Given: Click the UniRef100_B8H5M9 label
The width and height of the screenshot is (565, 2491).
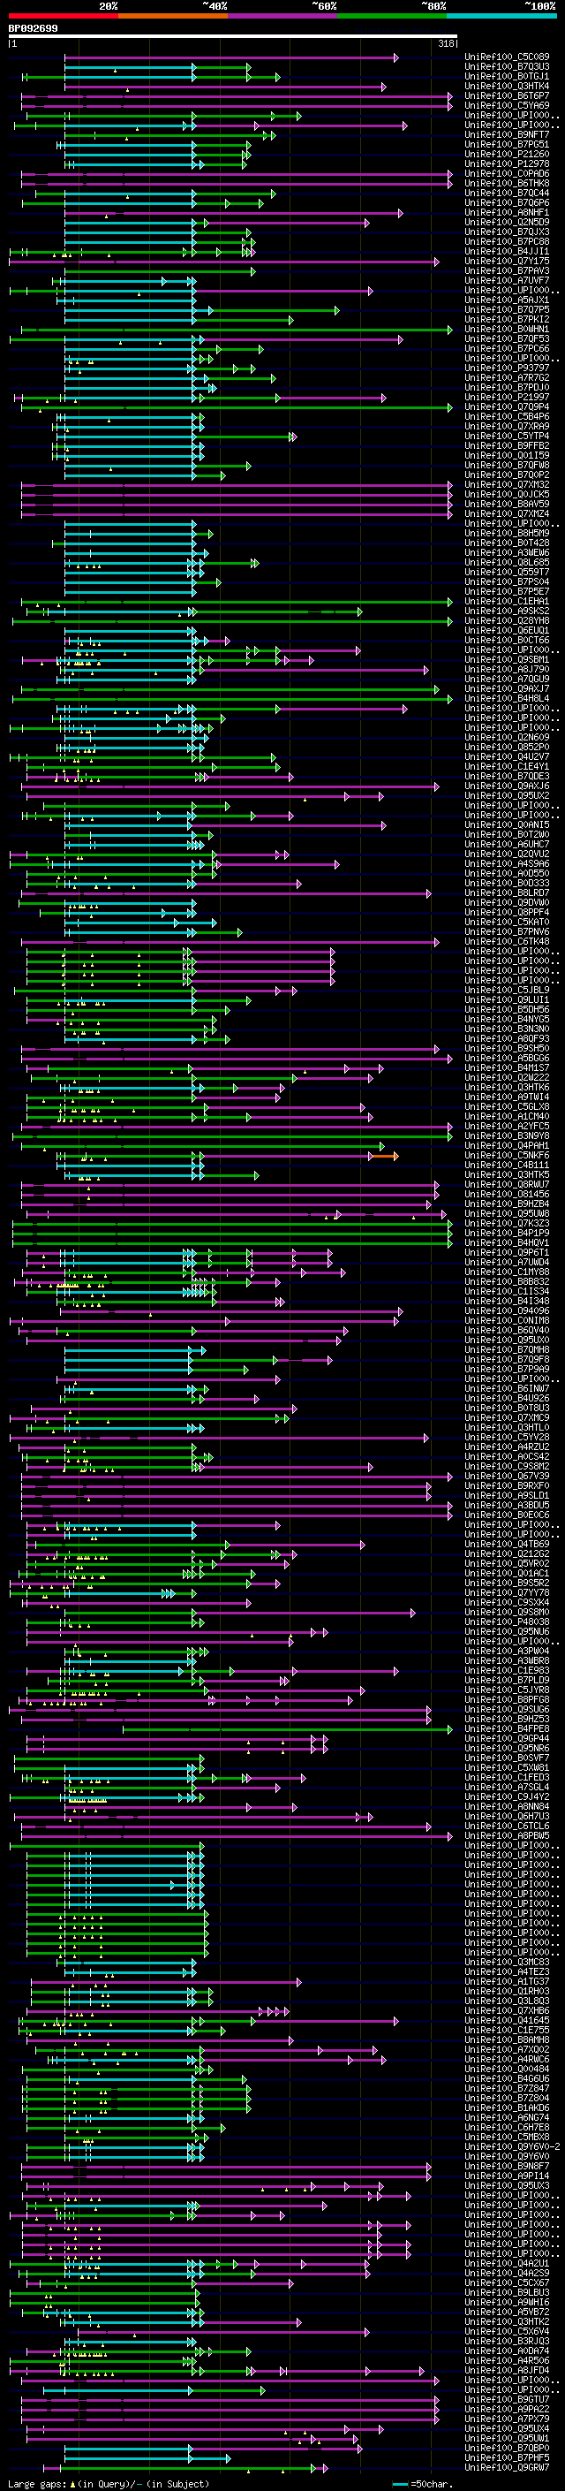Looking at the screenshot, I should pyautogui.click(x=507, y=533).
